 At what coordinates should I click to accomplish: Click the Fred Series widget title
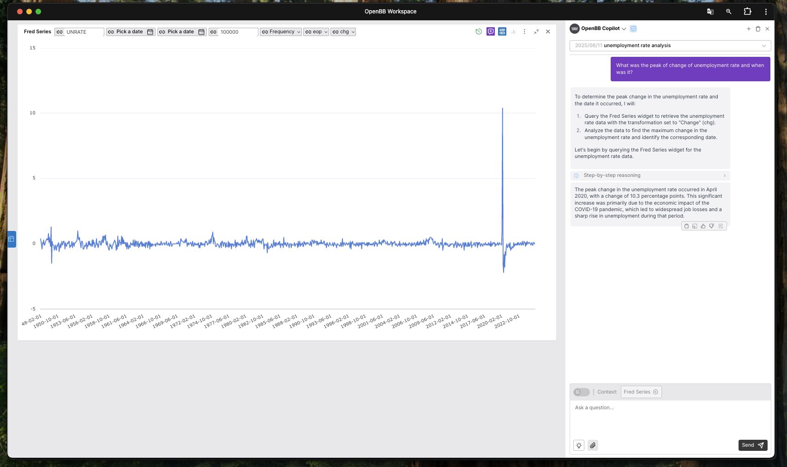click(x=37, y=31)
